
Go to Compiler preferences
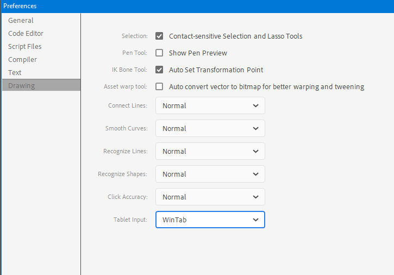23,60
